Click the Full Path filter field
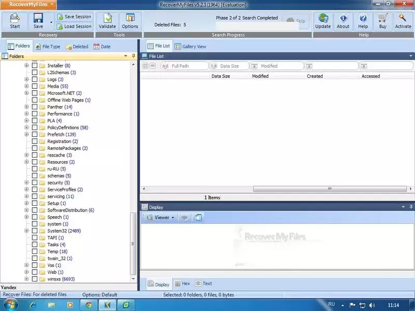The height and width of the screenshot is (311, 415). tap(184, 66)
